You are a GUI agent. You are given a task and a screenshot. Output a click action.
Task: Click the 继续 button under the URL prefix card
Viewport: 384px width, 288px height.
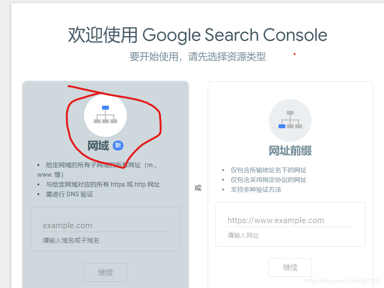click(290, 267)
